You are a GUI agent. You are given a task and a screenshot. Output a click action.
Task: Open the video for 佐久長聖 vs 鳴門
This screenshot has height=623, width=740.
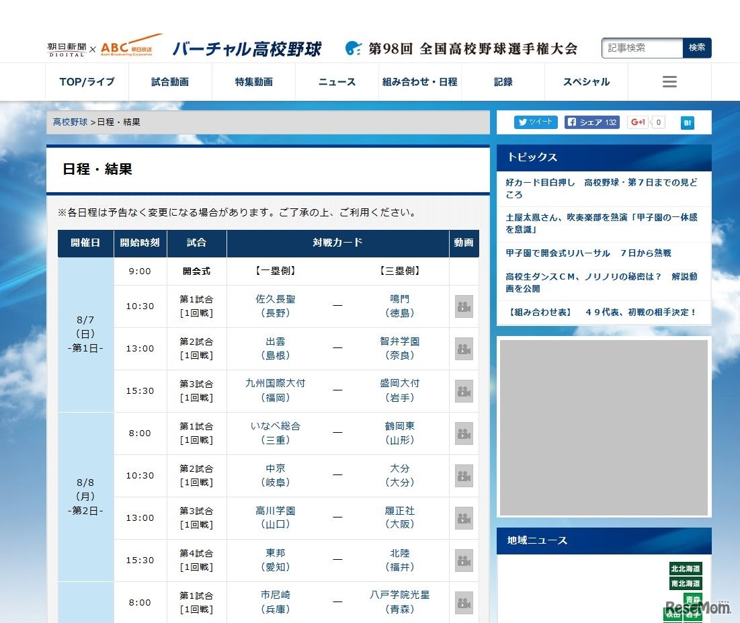click(463, 306)
